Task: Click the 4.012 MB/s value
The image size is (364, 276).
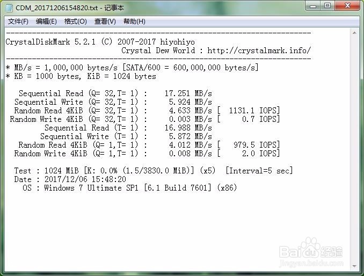Action: [x=191, y=145]
